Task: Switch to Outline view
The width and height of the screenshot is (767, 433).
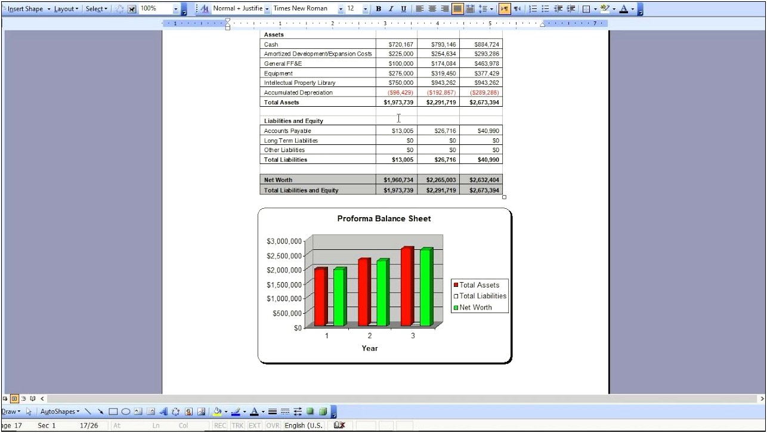Action: [x=24, y=398]
